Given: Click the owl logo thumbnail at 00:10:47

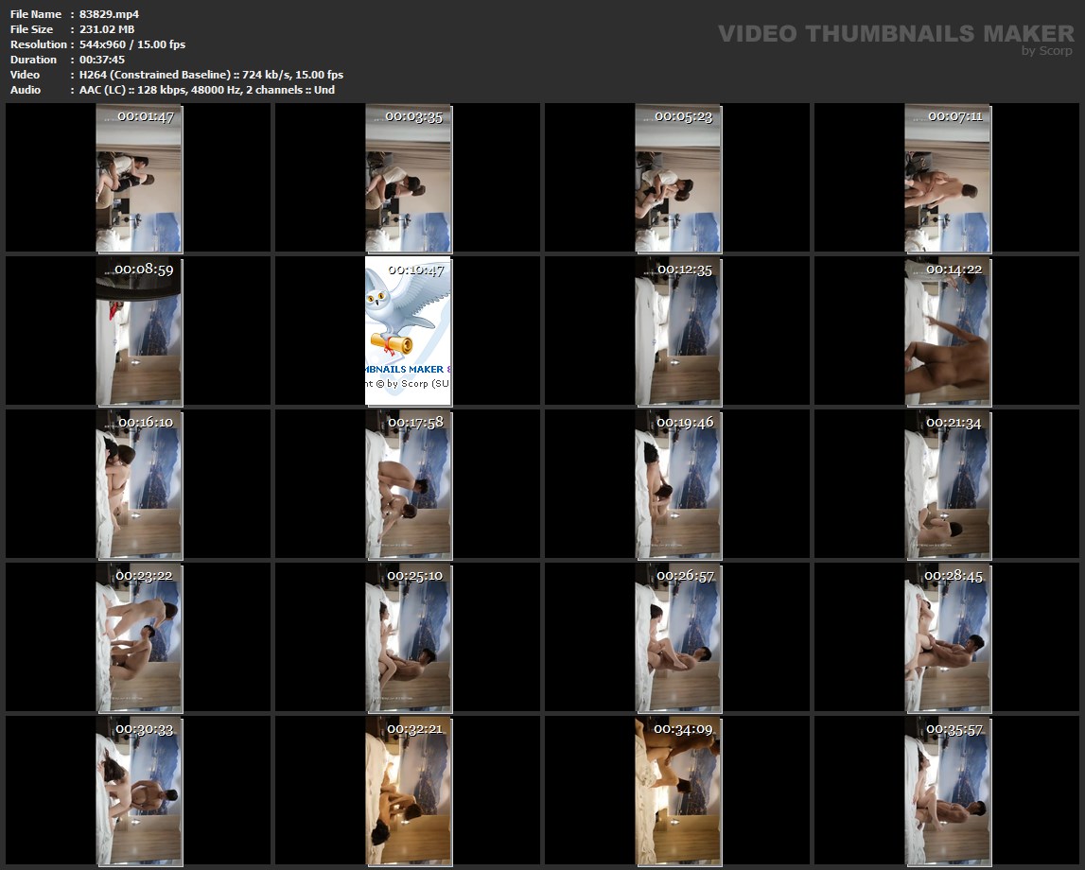Looking at the screenshot, I should (408, 331).
